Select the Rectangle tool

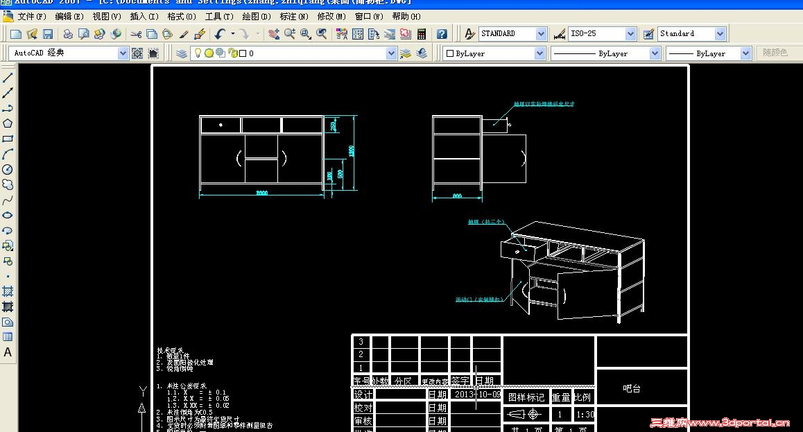(8, 139)
